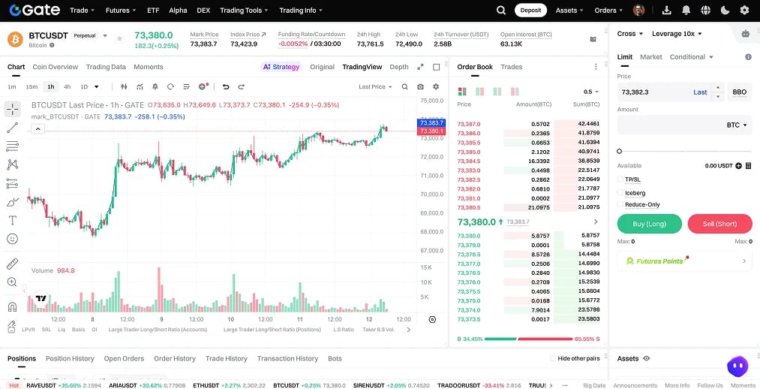
Task: Open order book 0.5 grouping dropdown
Action: [x=591, y=92]
